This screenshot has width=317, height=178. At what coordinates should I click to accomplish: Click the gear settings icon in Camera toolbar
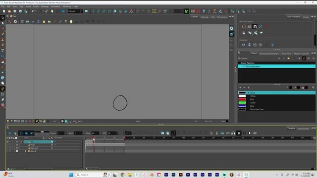pyautogui.click(x=15, y=21)
